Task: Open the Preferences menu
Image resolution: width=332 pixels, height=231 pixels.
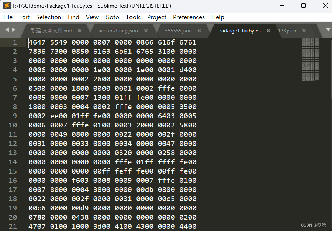Action: 189,17
